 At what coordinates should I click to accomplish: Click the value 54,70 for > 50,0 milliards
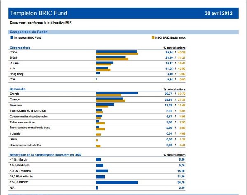click(x=181, y=182)
